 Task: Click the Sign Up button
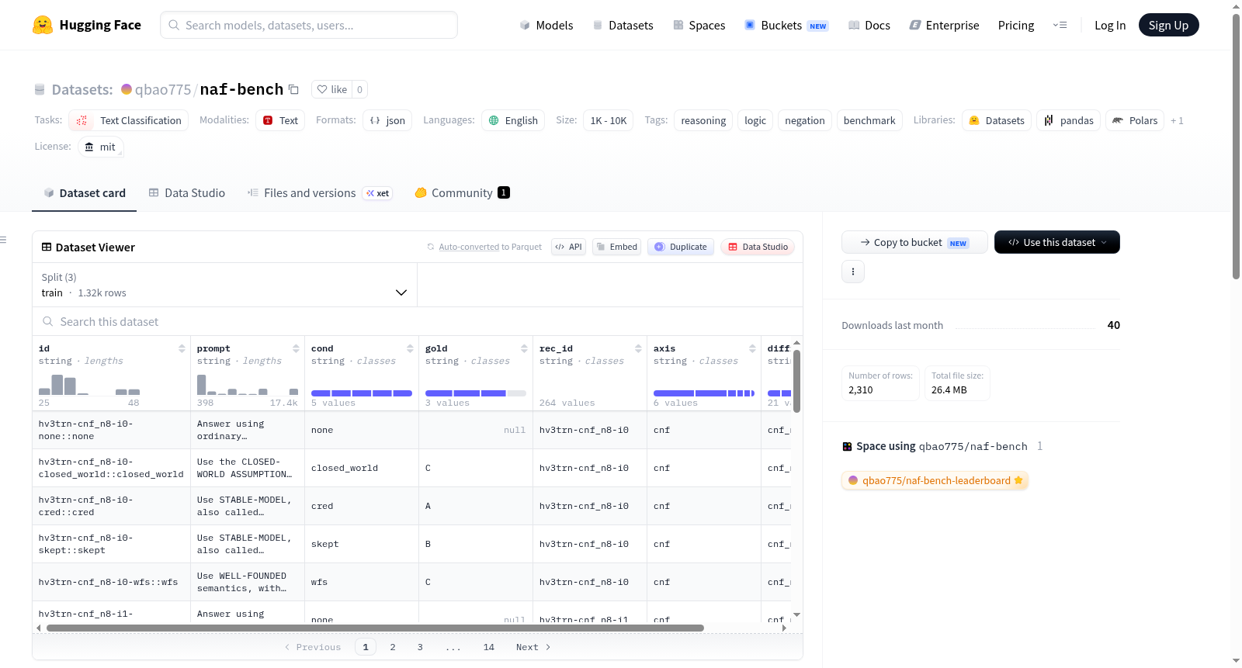tap(1168, 25)
